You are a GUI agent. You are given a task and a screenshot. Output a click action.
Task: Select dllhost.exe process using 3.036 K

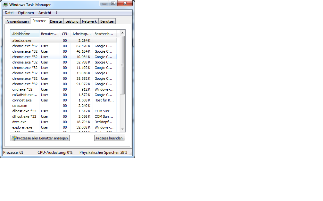63,116
